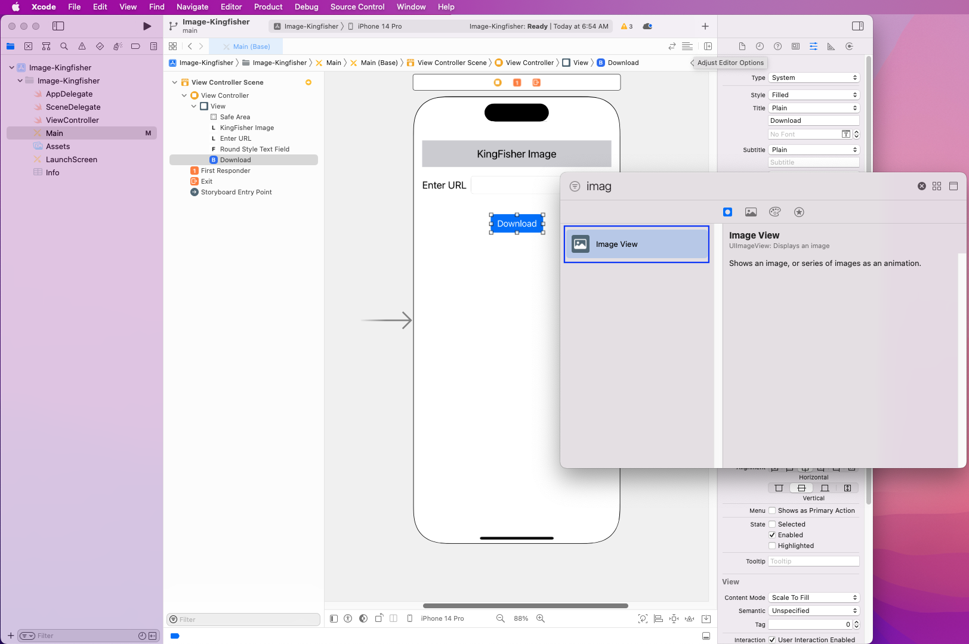
Task: Switch library to icon grid view
Action: click(937, 186)
